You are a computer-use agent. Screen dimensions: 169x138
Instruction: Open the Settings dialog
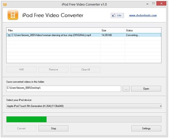click(146, 128)
